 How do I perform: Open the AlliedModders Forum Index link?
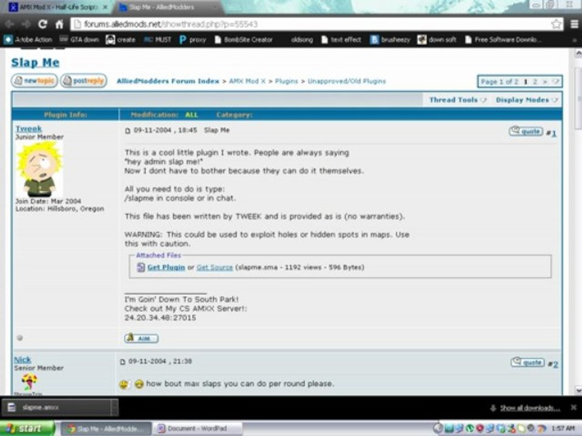click(x=168, y=81)
